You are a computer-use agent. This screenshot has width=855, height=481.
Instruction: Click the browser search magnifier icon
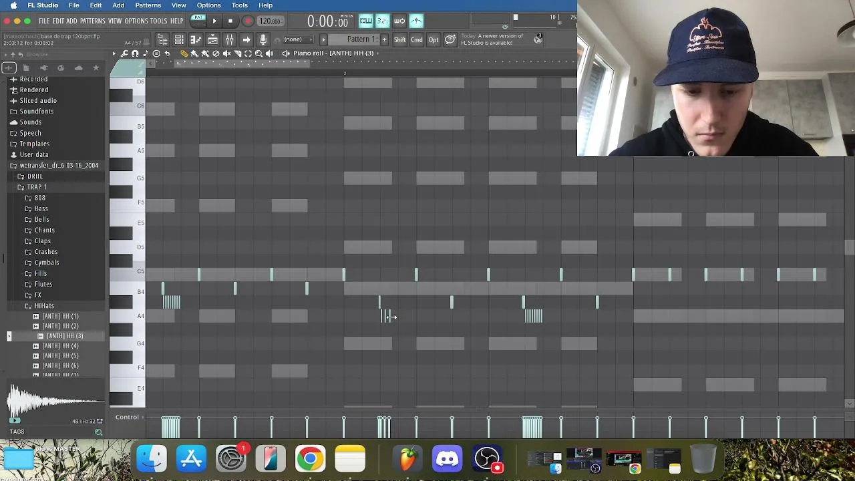point(98,432)
